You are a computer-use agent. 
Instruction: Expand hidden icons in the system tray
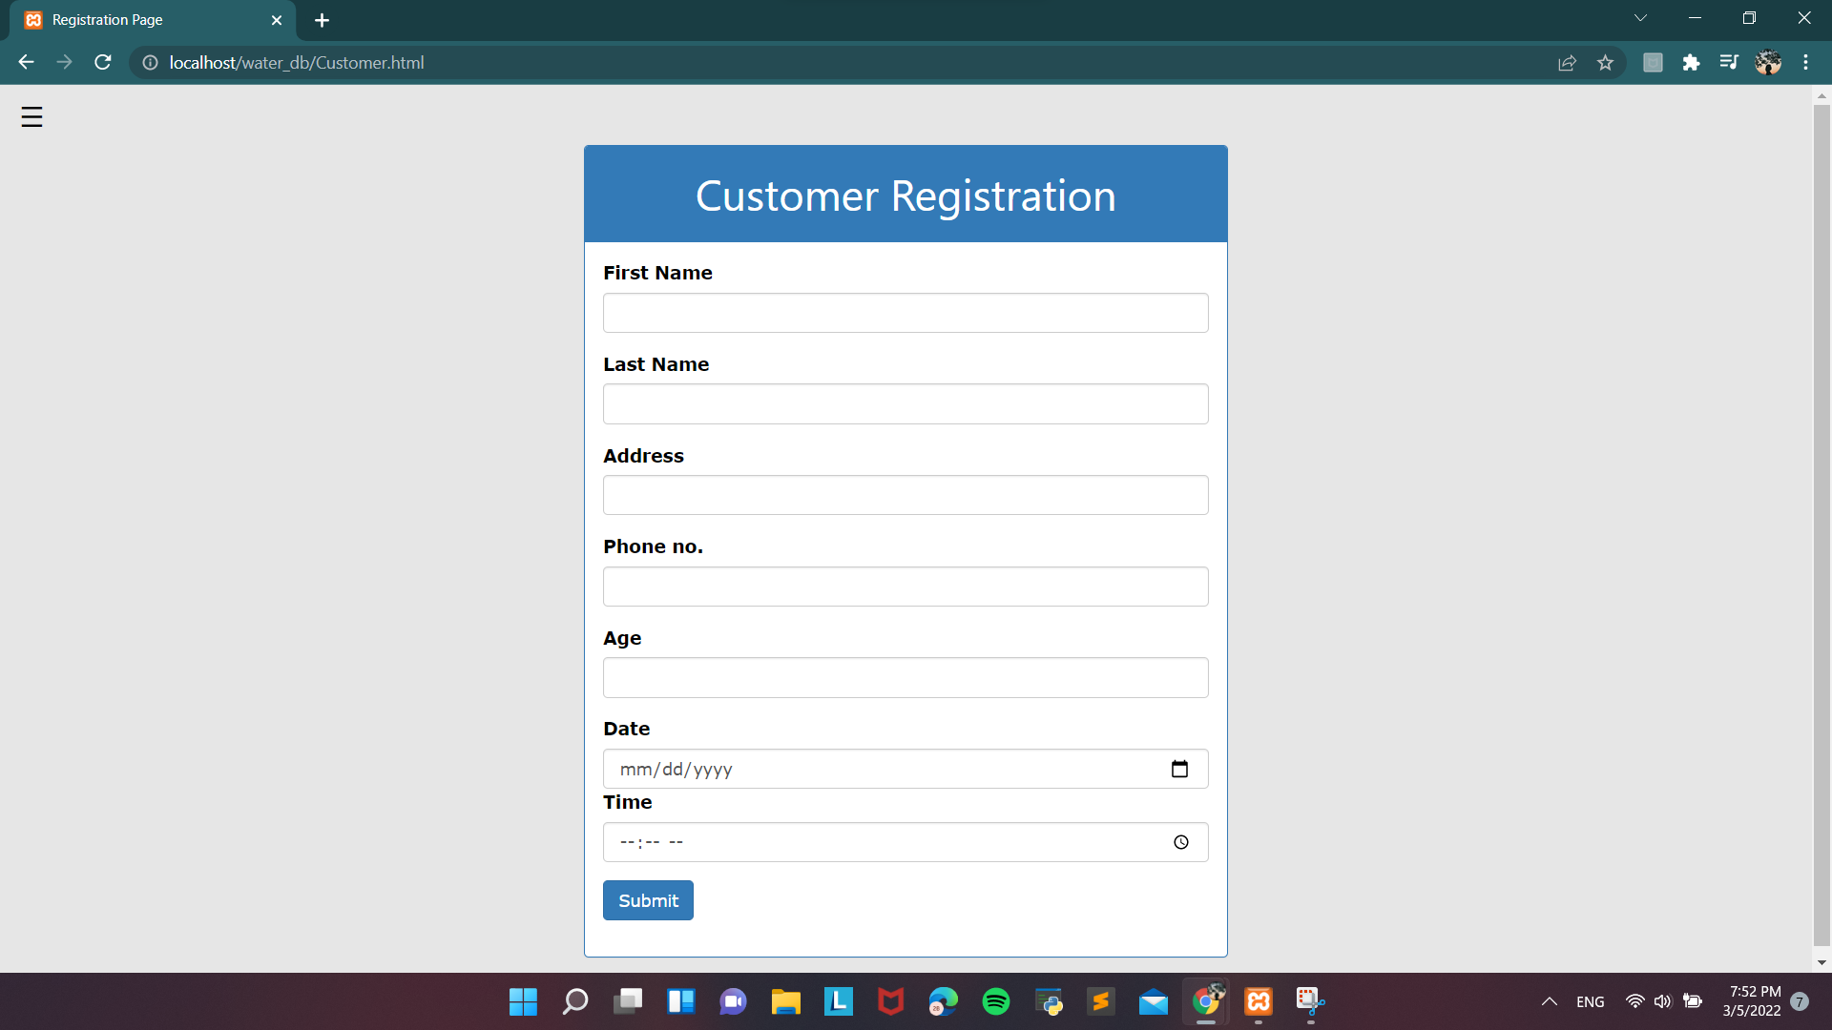click(1549, 1001)
